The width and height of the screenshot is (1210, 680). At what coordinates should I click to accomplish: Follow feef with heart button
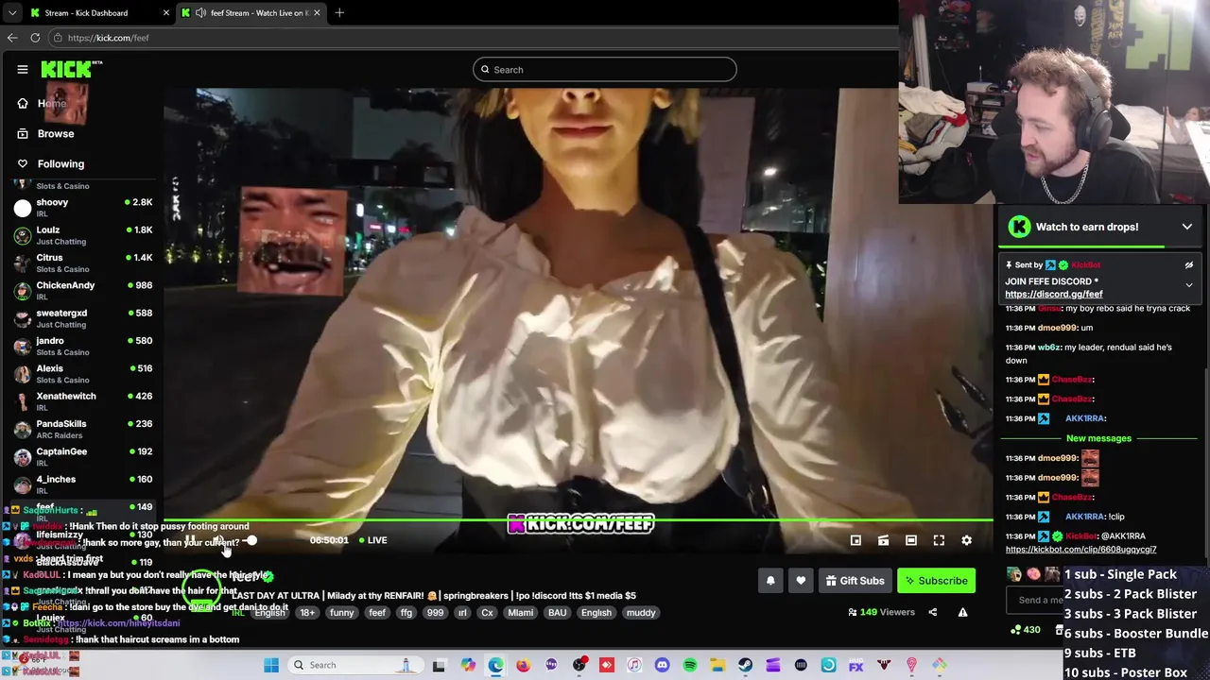tap(801, 581)
